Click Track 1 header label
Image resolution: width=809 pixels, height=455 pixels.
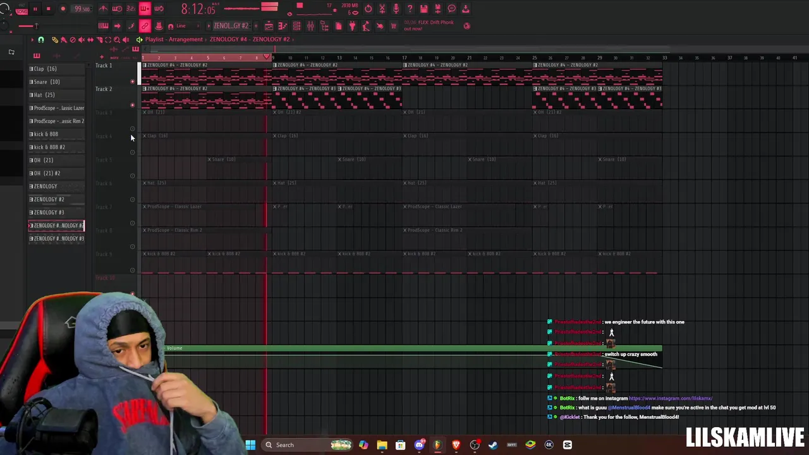pos(104,66)
